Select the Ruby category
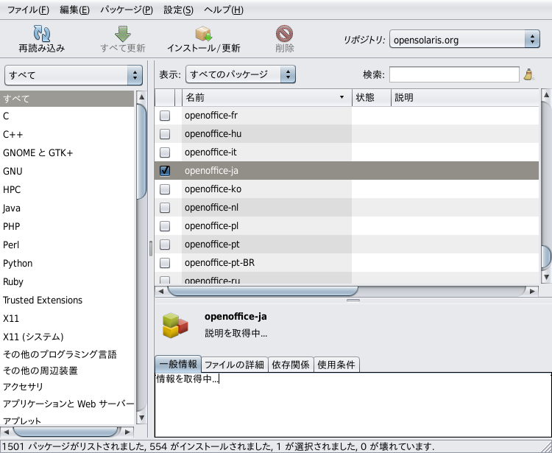The width and height of the screenshot is (552, 453). pyautogui.click(x=67, y=281)
